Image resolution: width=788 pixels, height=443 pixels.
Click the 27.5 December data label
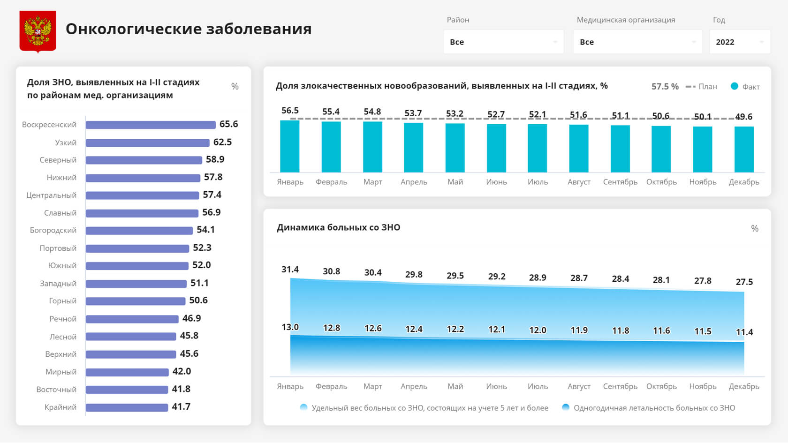coord(744,282)
